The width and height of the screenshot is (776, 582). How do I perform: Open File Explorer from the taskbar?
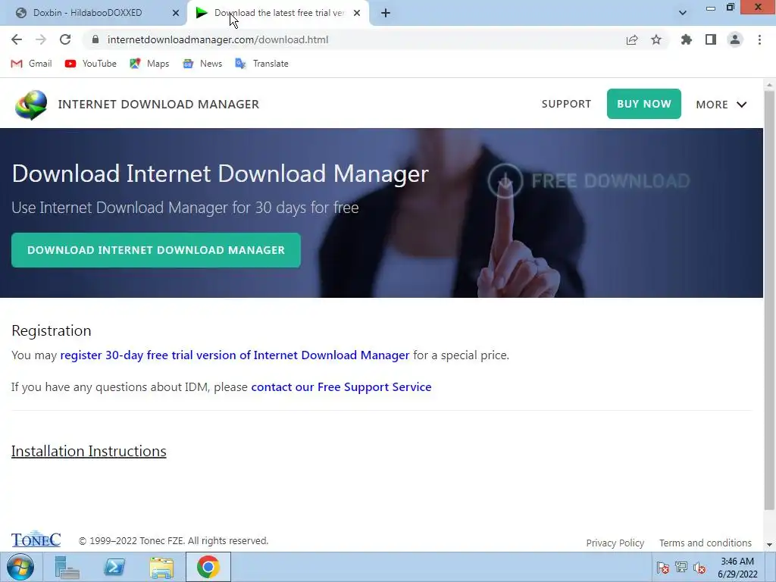[x=161, y=567]
